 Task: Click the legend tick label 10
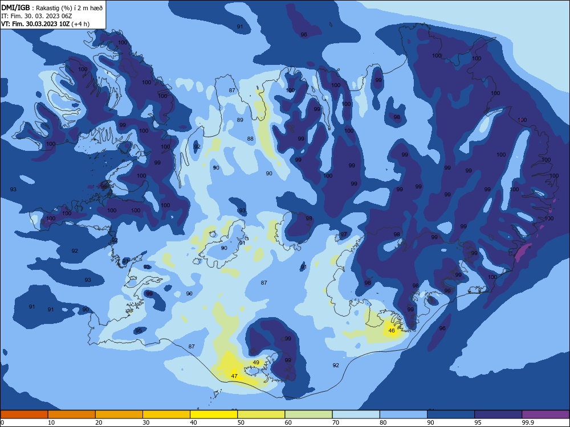click(x=51, y=422)
